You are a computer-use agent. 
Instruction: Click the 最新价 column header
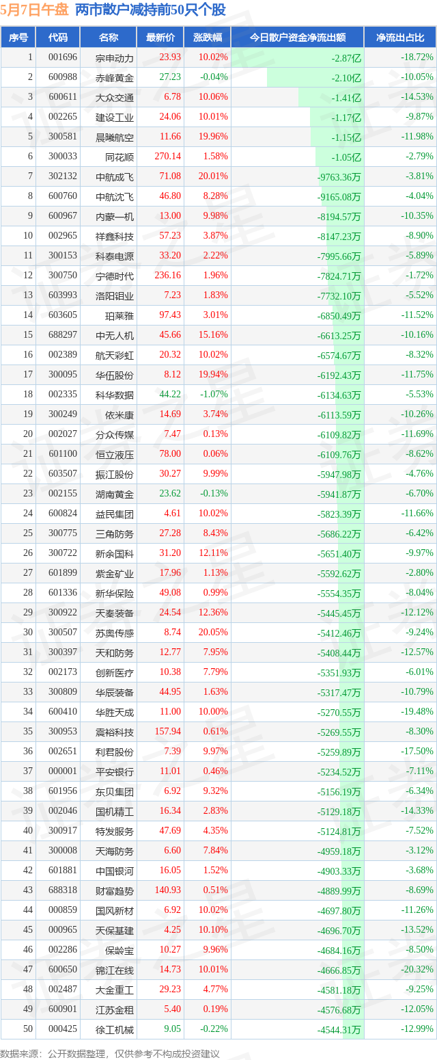click(160, 38)
